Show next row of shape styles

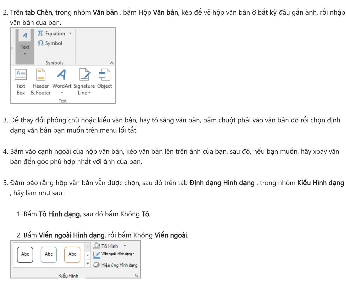pyautogui.click(x=88, y=255)
